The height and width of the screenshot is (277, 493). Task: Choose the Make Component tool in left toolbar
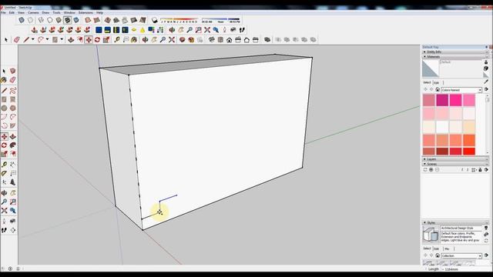click(13, 71)
